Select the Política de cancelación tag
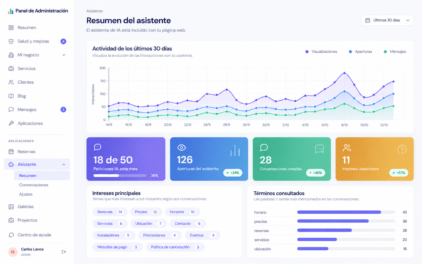 tap(175, 247)
